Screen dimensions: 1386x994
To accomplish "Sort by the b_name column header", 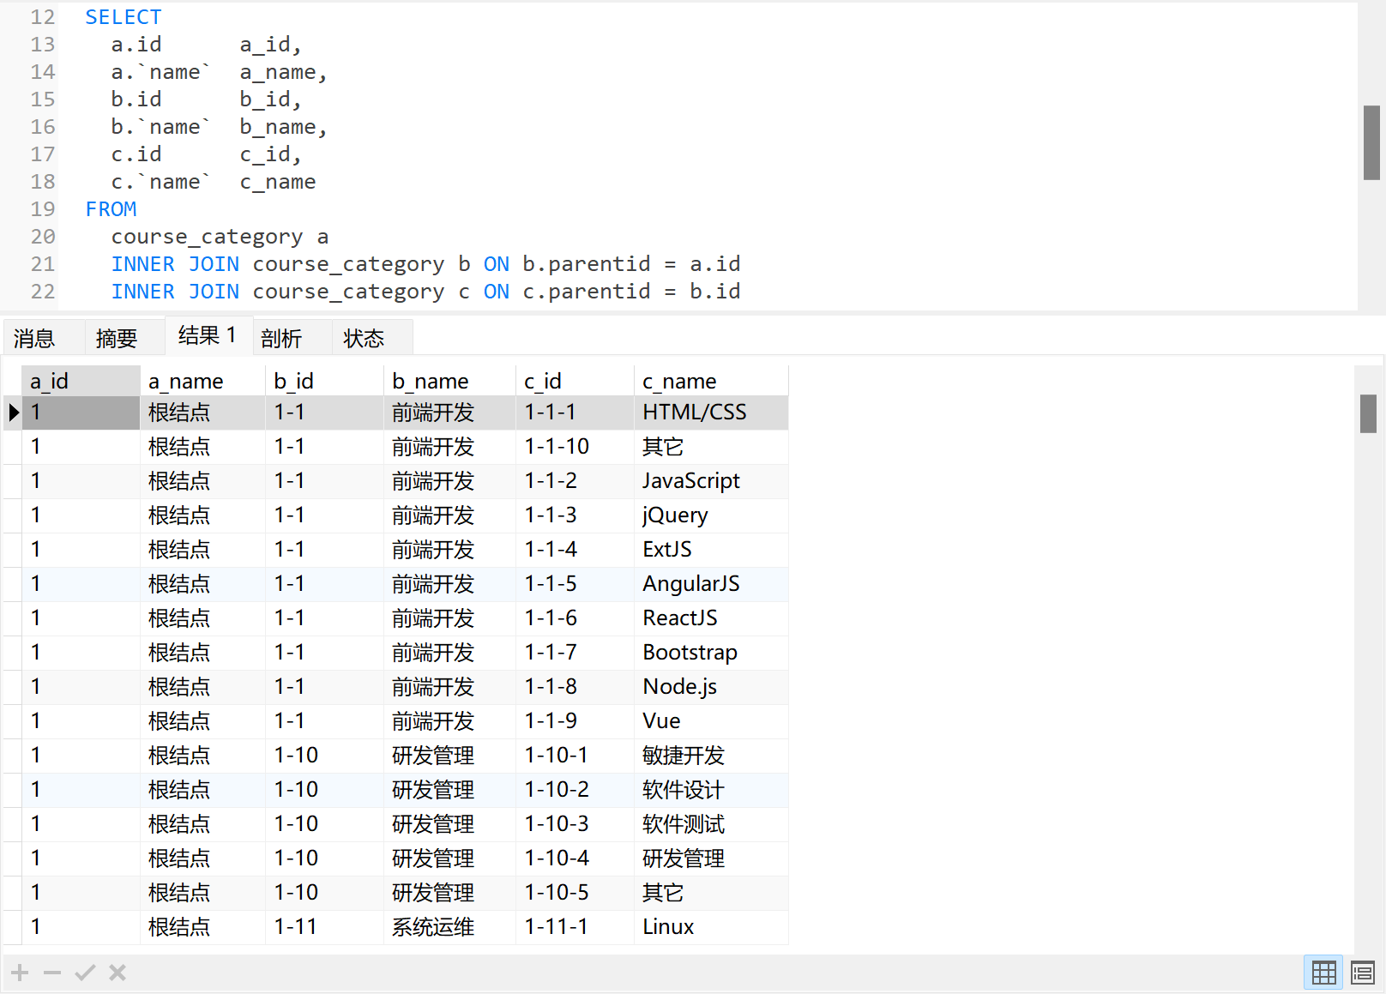I will click(449, 381).
